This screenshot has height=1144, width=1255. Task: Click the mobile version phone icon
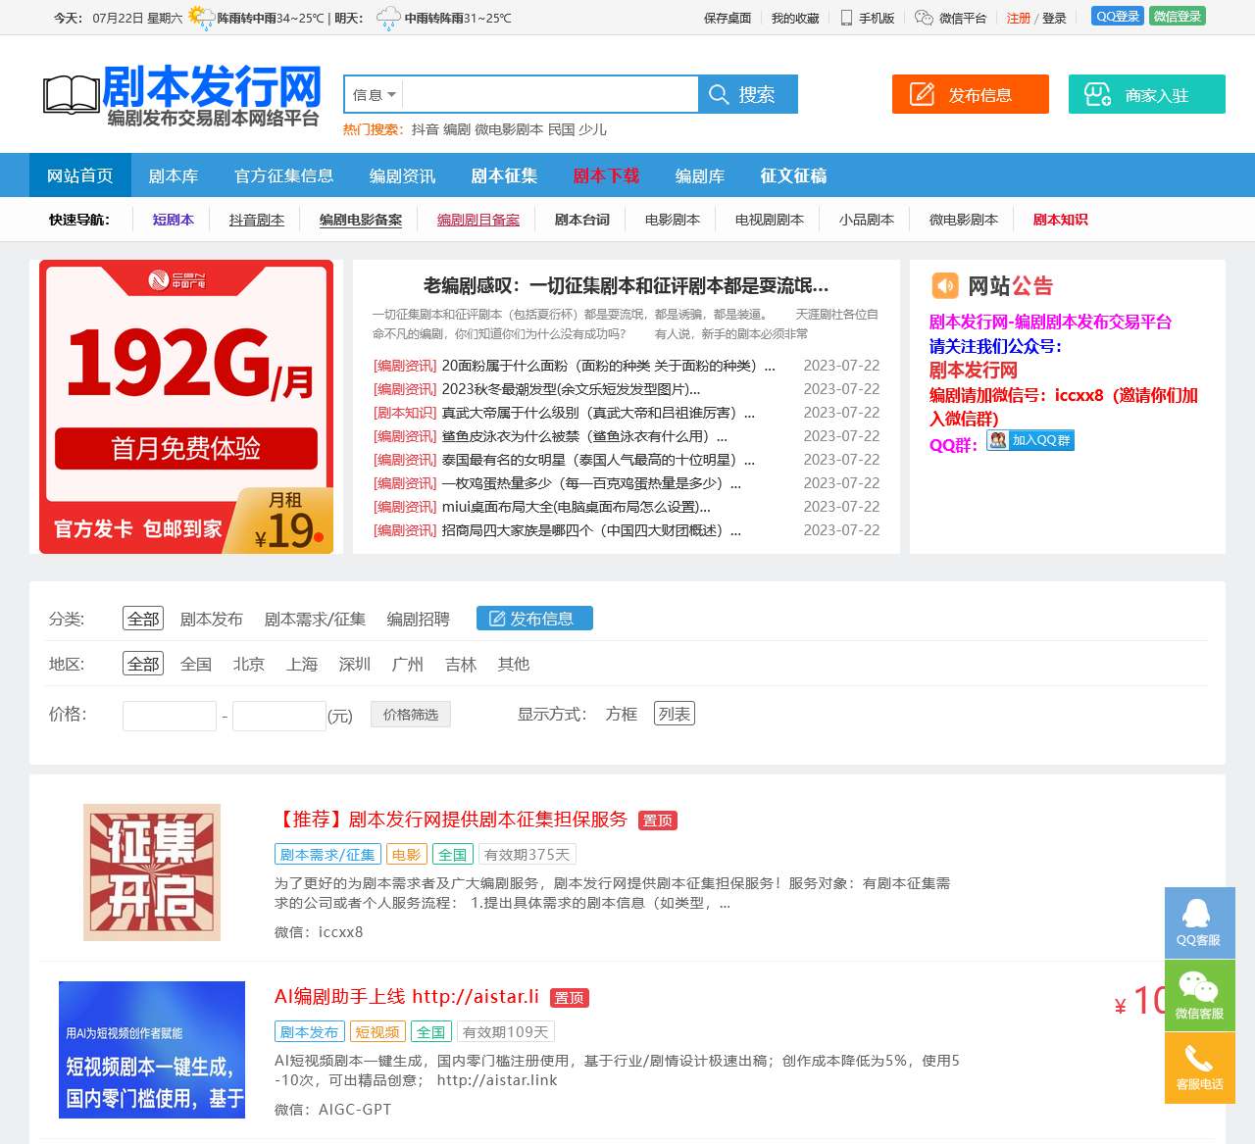point(846,18)
